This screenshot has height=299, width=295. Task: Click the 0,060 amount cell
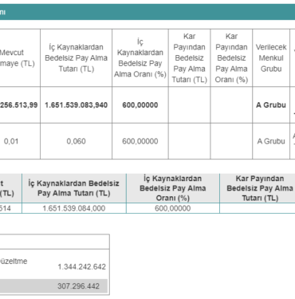(77, 141)
